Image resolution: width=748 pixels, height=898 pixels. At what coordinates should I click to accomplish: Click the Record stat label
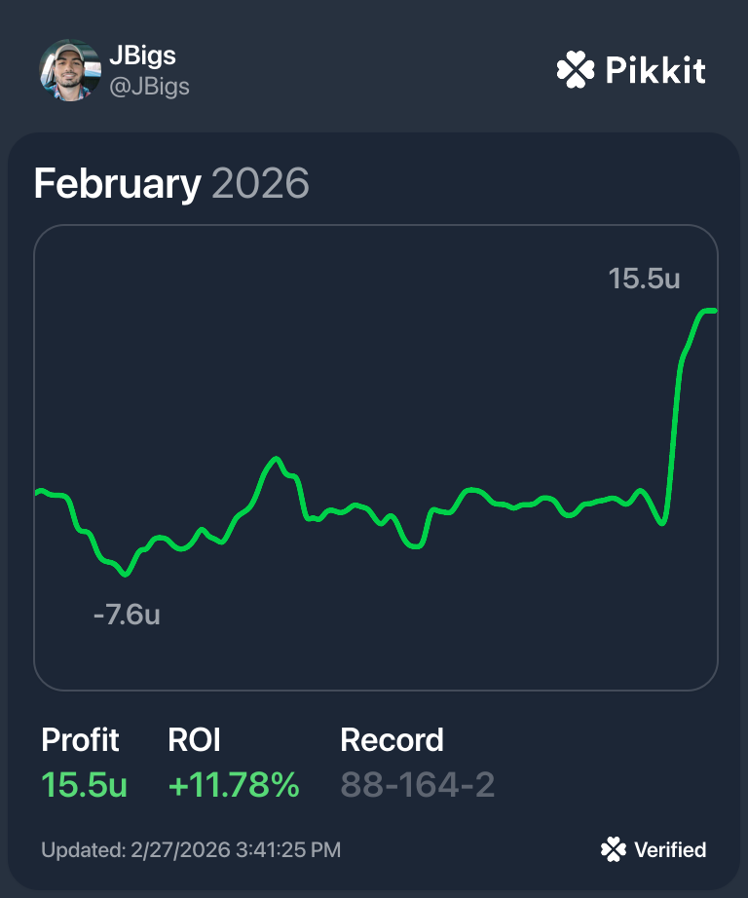392,740
